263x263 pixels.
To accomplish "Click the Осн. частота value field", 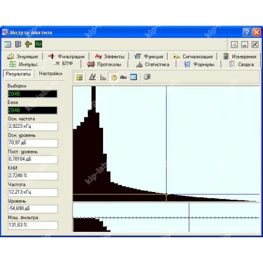I will (x=33, y=126).
